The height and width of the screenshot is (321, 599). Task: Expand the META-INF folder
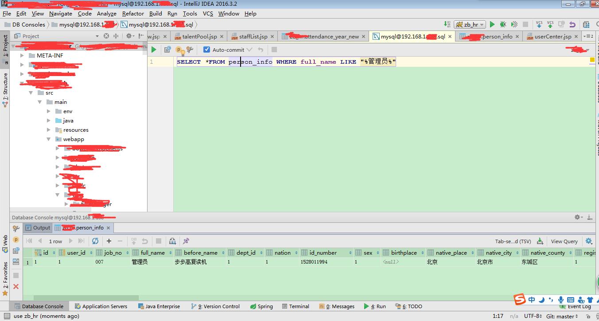(x=22, y=56)
